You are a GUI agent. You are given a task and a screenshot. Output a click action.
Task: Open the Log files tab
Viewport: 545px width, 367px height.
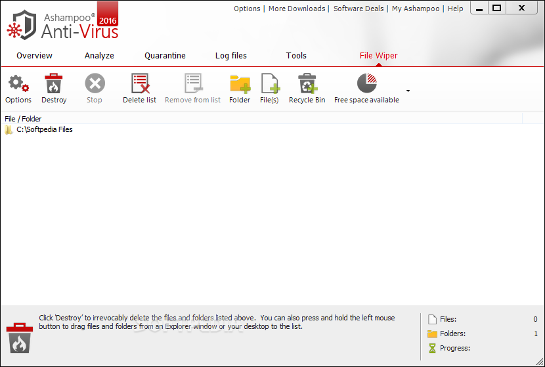[231, 56]
